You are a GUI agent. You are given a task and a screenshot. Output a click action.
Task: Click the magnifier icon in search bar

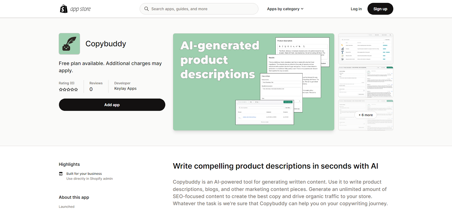pyautogui.click(x=146, y=9)
